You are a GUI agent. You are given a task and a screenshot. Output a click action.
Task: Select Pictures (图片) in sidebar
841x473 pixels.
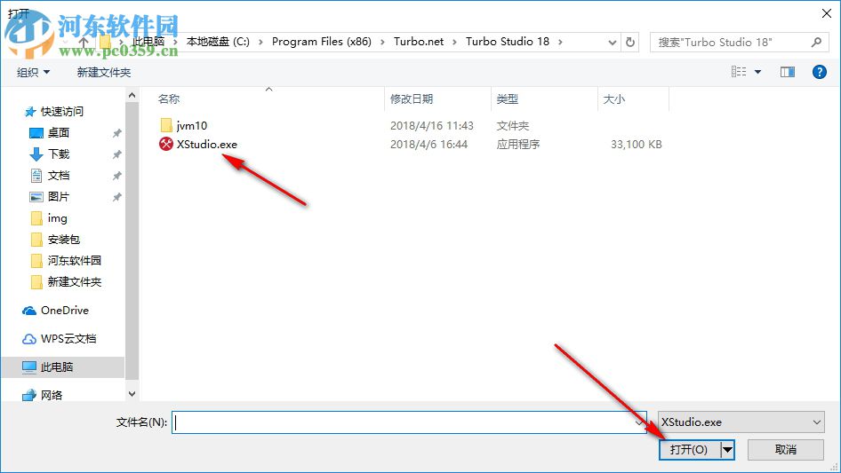pyautogui.click(x=59, y=197)
